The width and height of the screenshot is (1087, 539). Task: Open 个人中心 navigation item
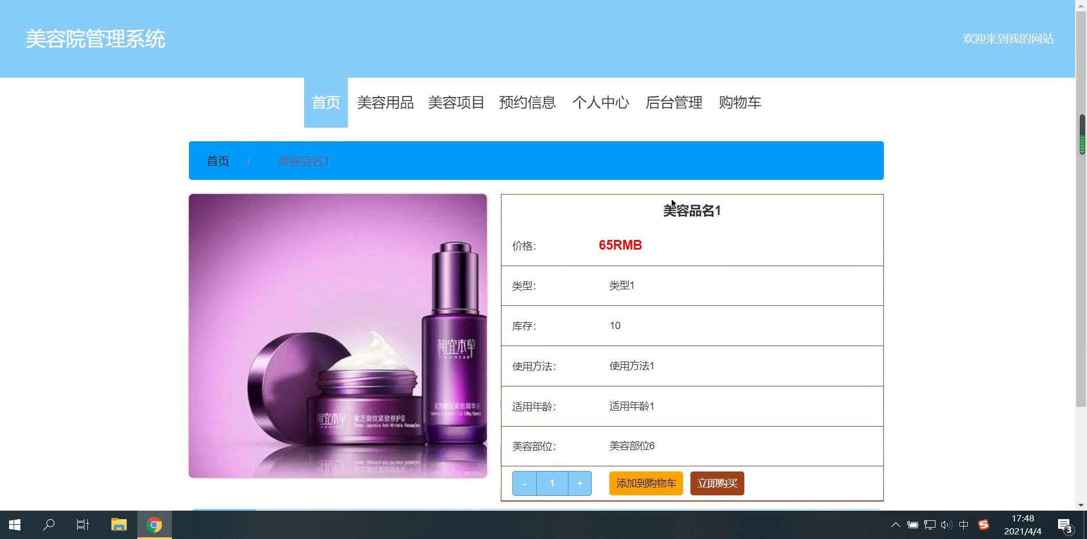tap(601, 103)
